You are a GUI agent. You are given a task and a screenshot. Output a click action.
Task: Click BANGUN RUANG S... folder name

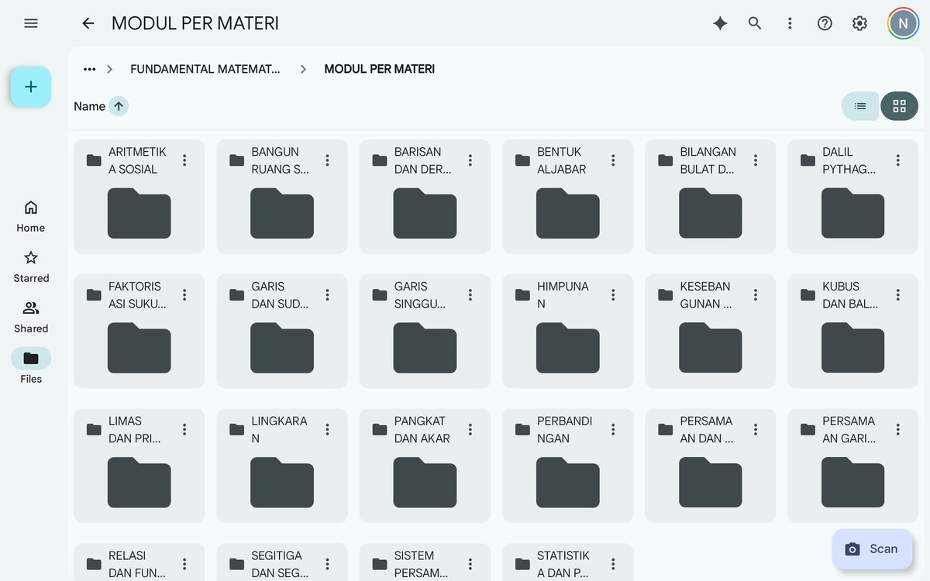[281, 160]
